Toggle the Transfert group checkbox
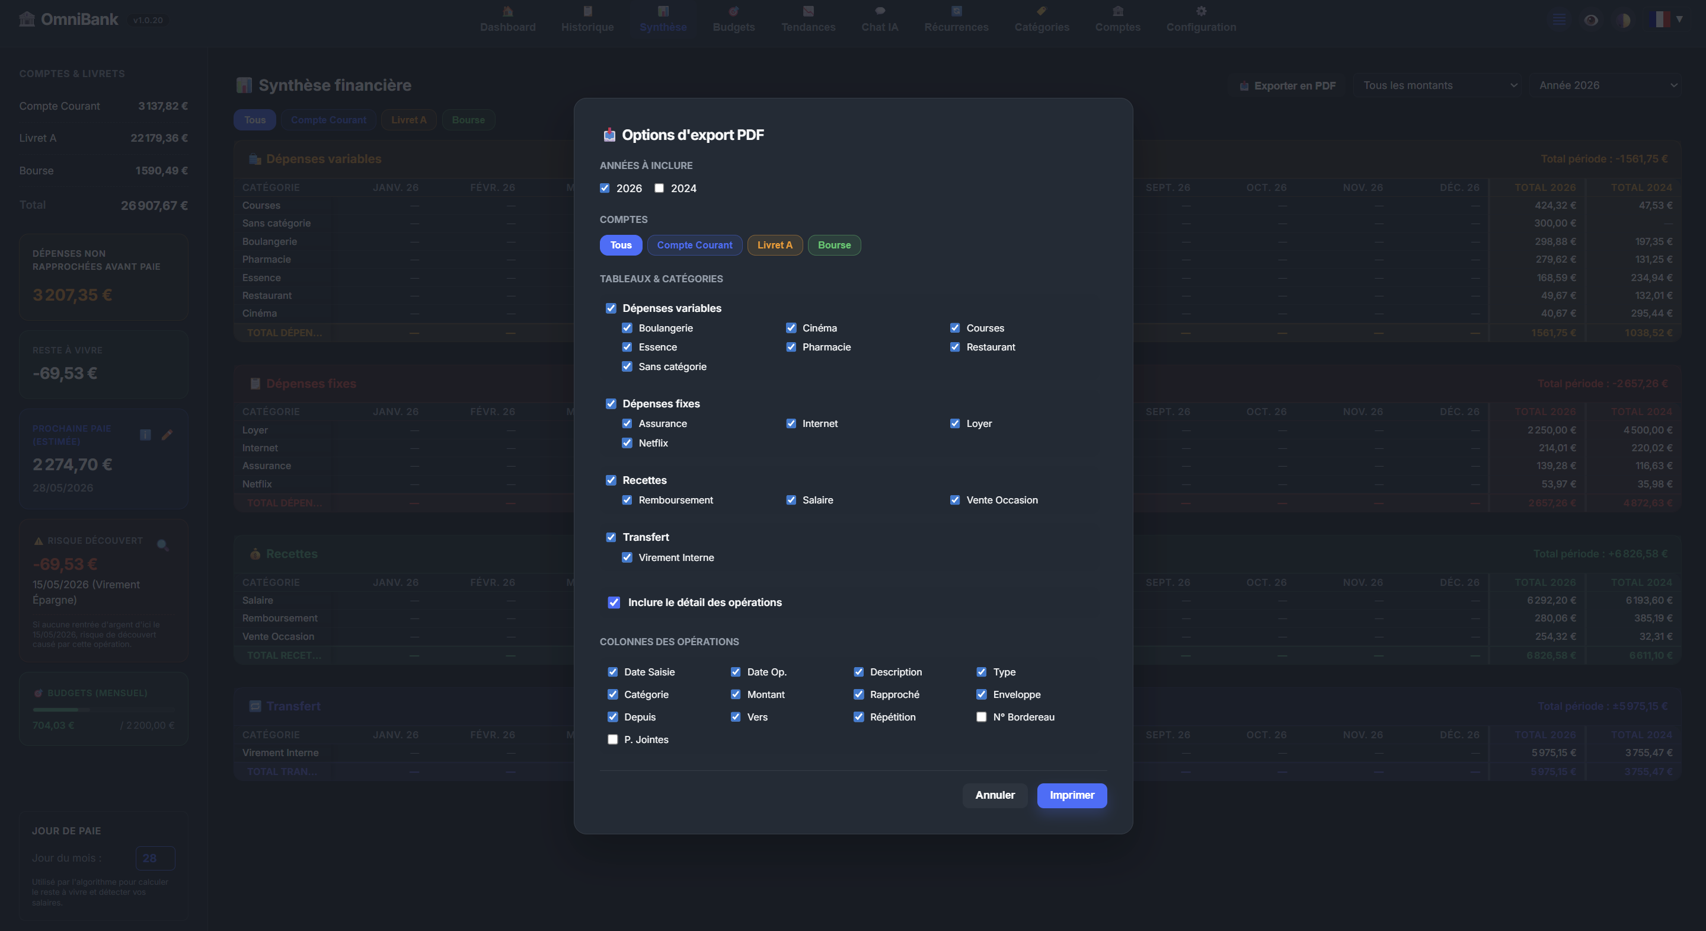 611,537
